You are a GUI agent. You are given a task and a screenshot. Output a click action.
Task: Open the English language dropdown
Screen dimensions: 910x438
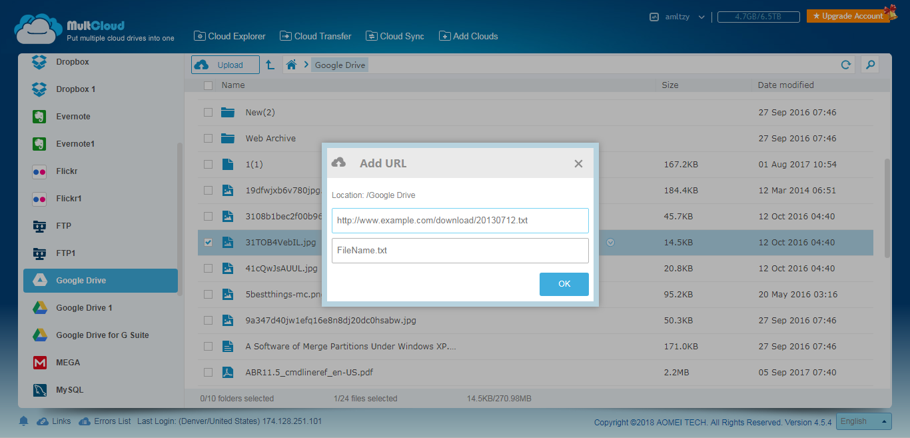pyautogui.click(x=864, y=421)
